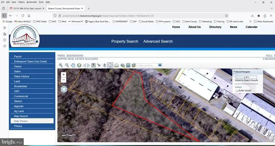Screen dimensions: 275x146
Task: Select Value History in sidebar
Action: [22, 76]
